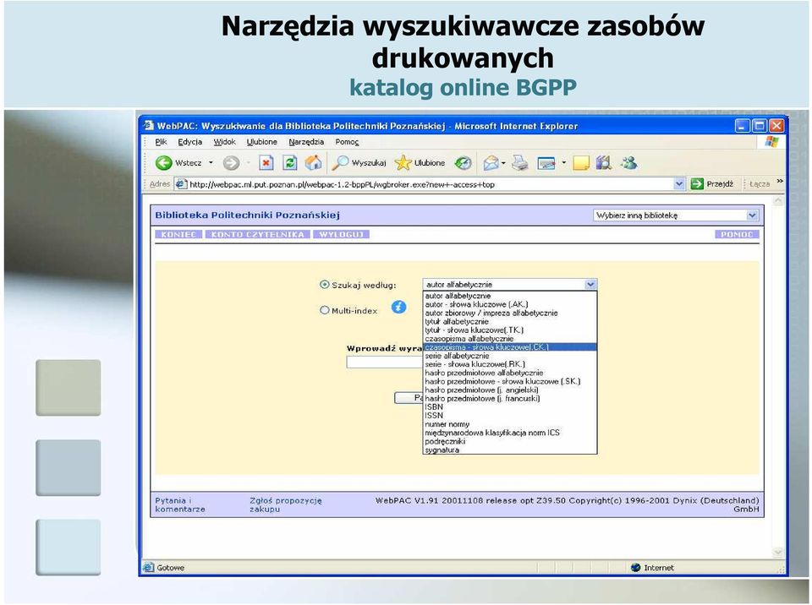Click the page icon in address bar
This screenshot has width=812, height=605.
click(181, 183)
